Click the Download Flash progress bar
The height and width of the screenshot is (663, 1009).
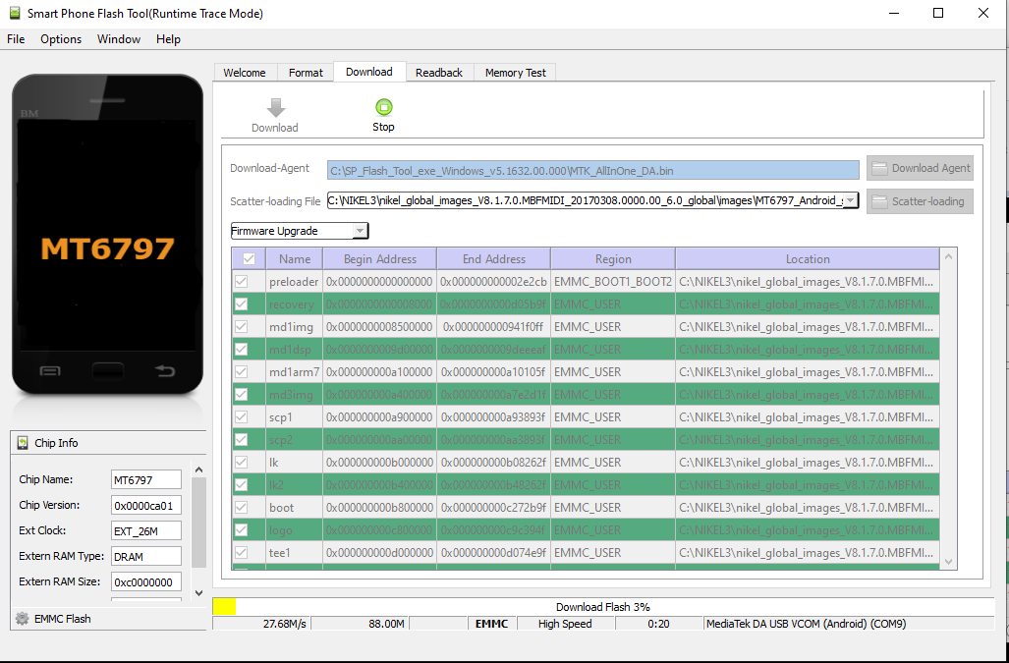click(x=602, y=607)
